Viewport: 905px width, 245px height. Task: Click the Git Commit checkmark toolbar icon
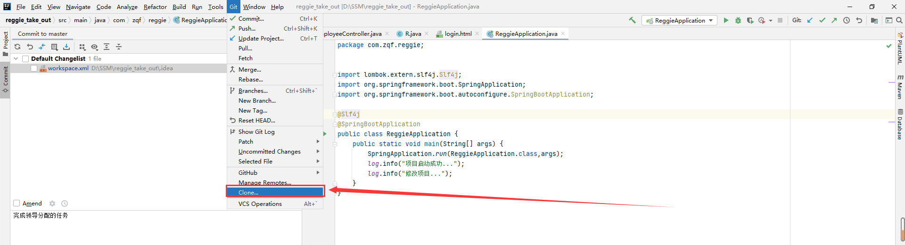[822, 20]
